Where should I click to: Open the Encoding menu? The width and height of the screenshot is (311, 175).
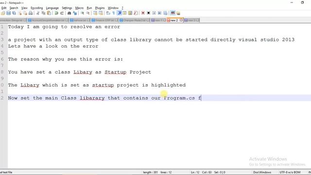click(37, 8)
